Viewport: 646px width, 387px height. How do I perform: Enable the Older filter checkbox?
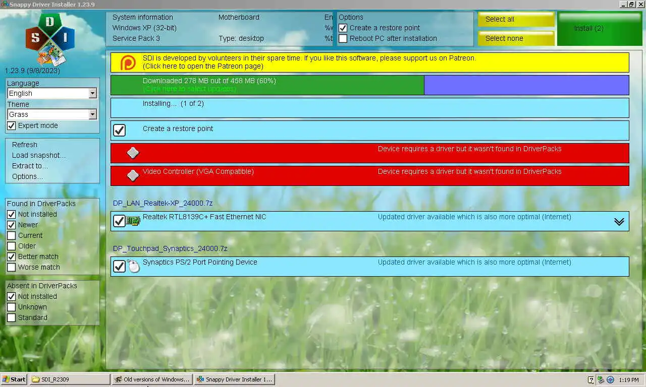click(x=12, y=246)
